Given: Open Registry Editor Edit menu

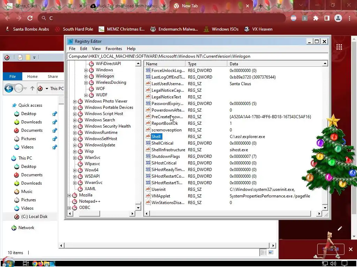Looking at the screenshot, I should [x=84, y=49].
